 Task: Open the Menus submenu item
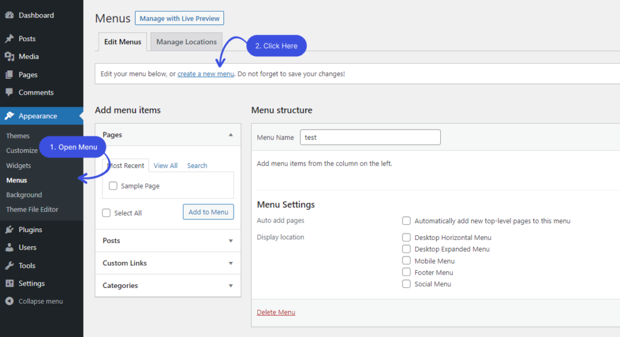pos(16,180)
